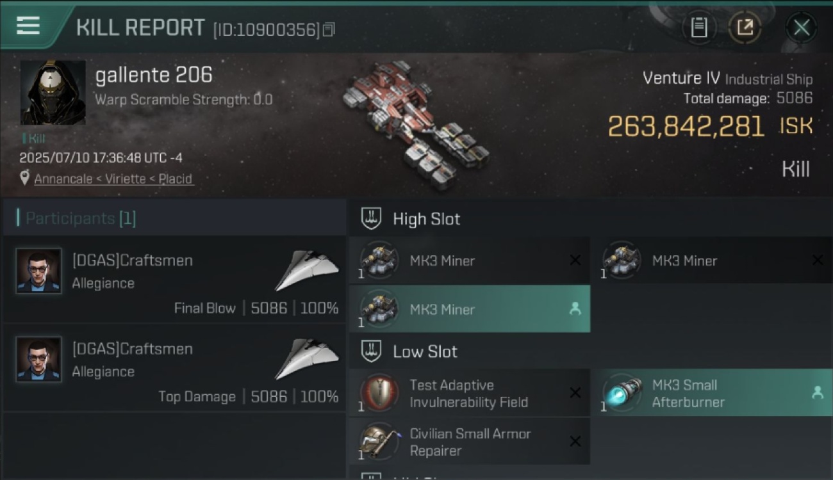View the Final Blow Craftsmen participant portrait
Image resolution: width=833 pixels, height=480 pixels.
coord(38,271)
